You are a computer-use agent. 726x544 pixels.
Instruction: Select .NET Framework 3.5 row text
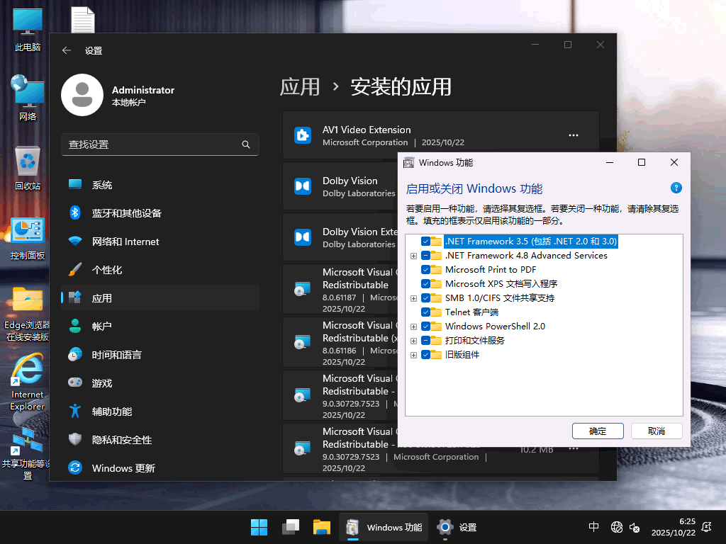[x=530, y=242]
